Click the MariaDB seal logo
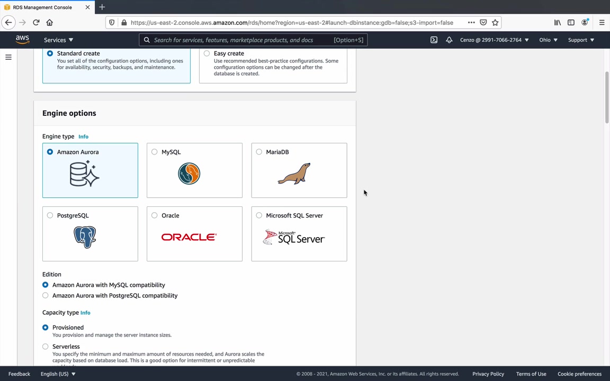 pos(294,174)
